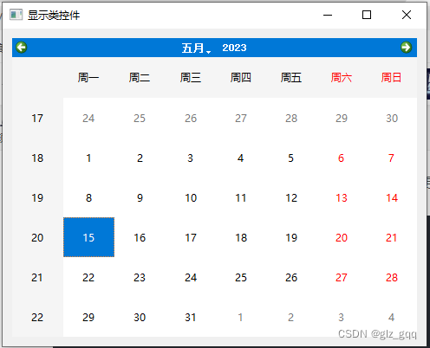Click the 周四 column header

pos(241,77)
